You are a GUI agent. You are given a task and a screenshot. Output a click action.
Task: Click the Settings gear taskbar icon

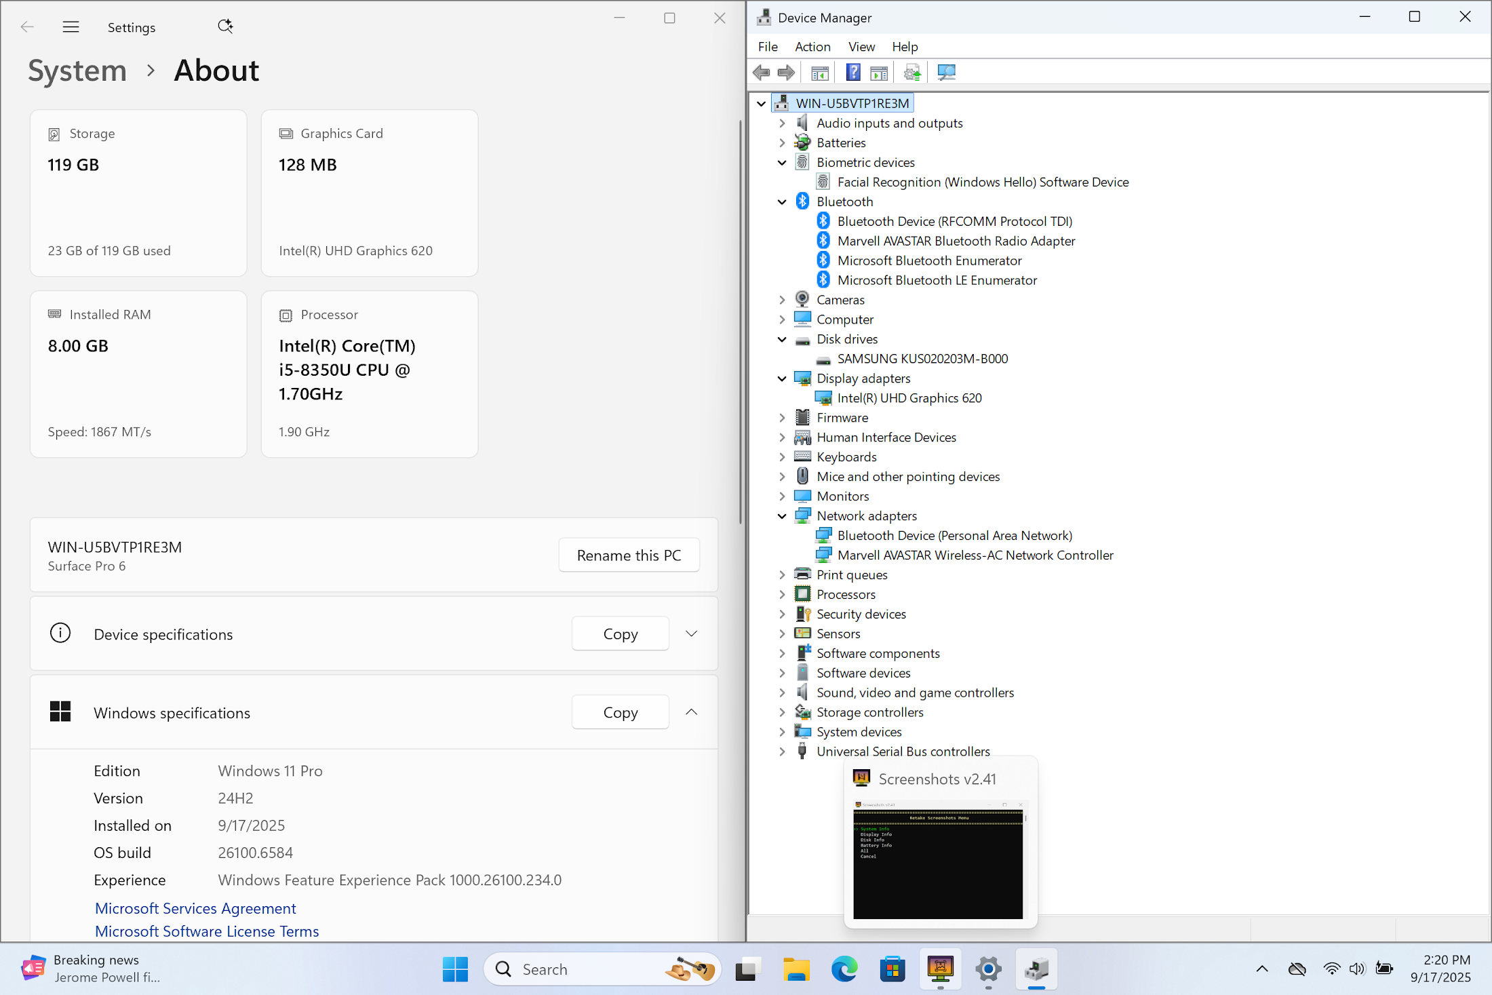989,969
